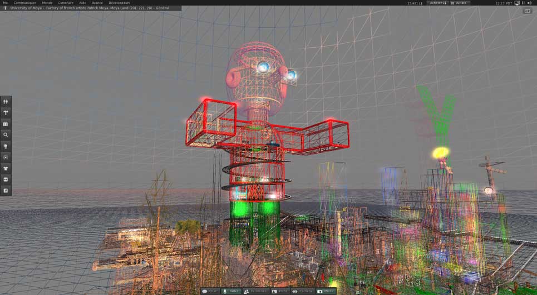Click the Acheter L$ button
This screenshot has height=295, width=537.
[437, 3]
